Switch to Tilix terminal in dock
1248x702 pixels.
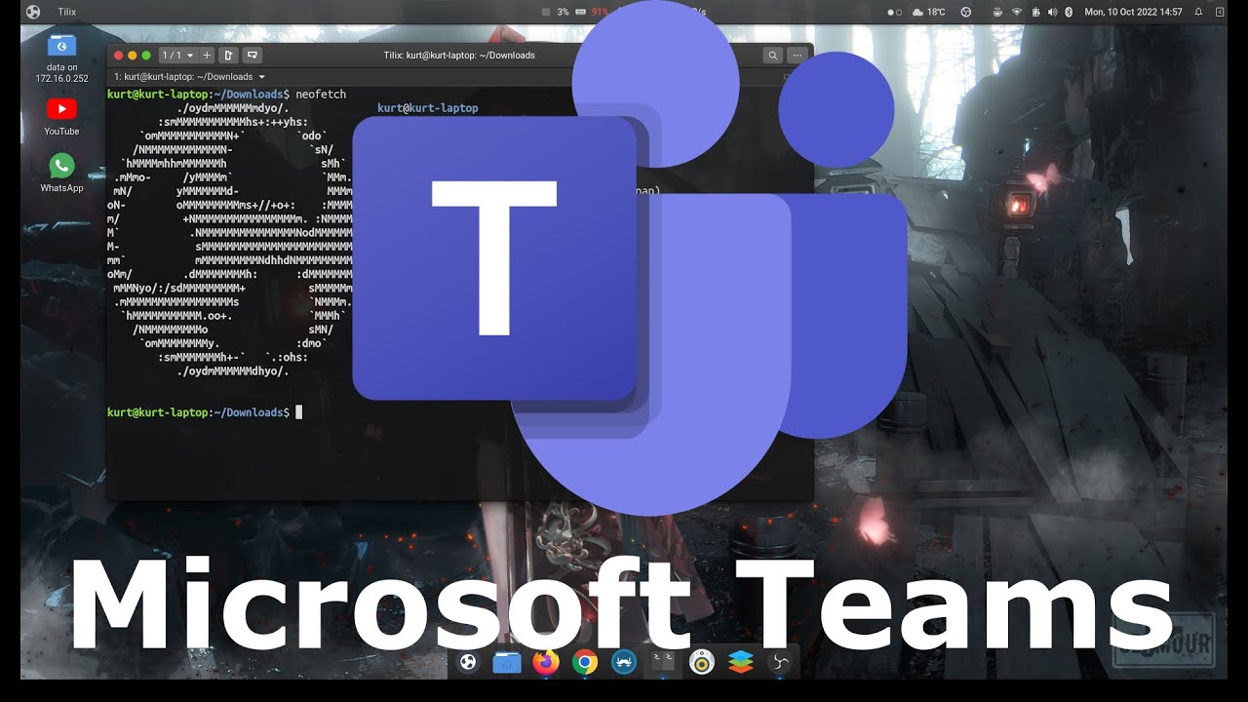(663, 663)
